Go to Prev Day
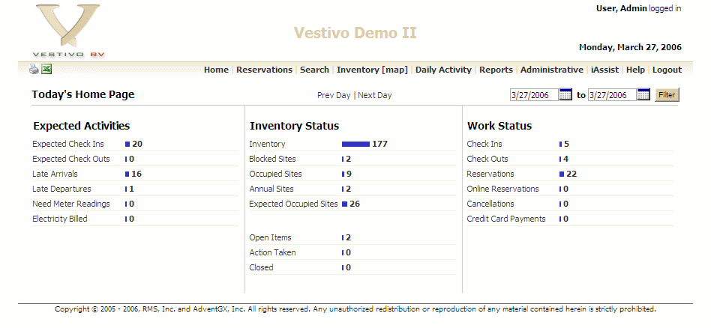Screen dimensions: 711x328 click(x=334, y=95)
